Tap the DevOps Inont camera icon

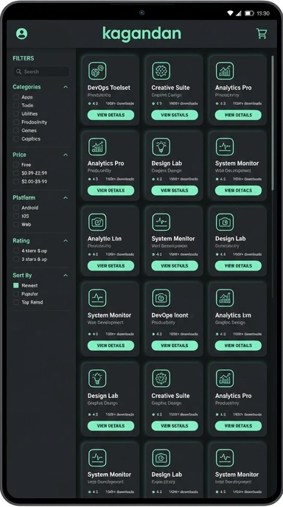[161, 298]
